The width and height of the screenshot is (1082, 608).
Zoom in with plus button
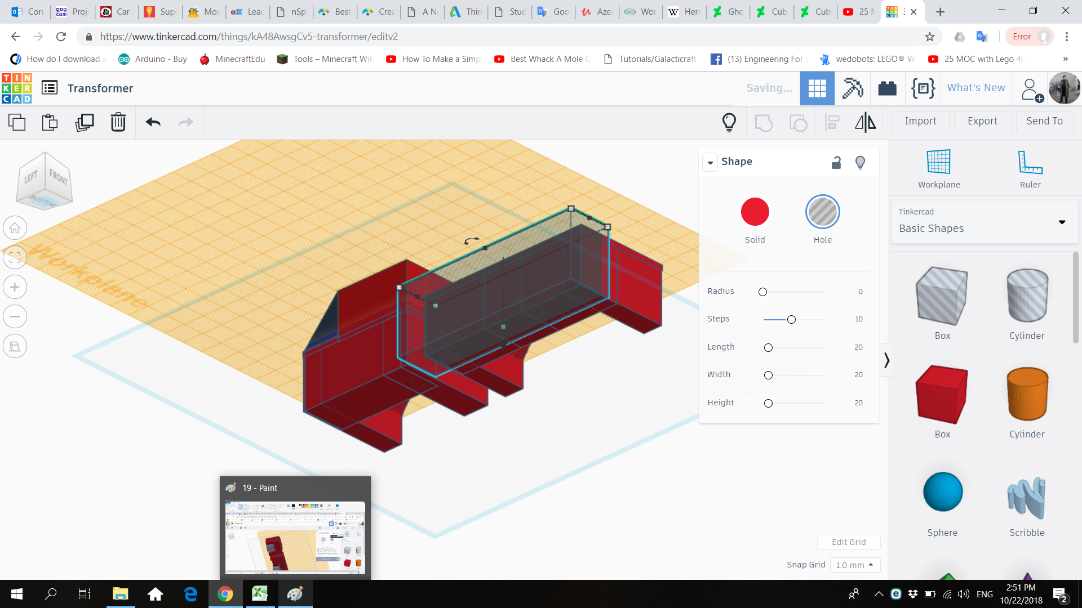pyautogui.click(x=15, y=287)
